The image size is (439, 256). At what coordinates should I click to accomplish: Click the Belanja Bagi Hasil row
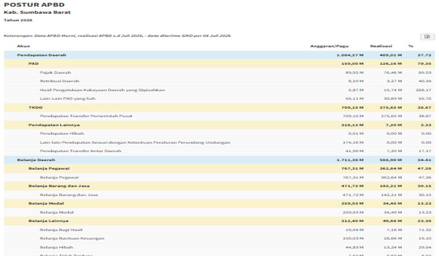point(219,230)
